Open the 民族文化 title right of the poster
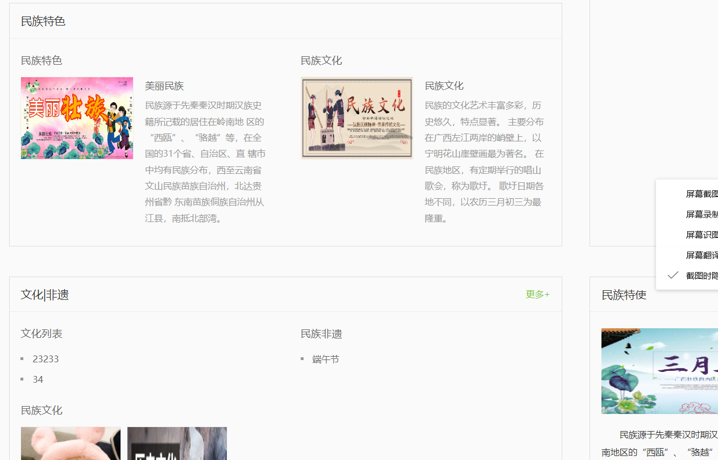 444,86
